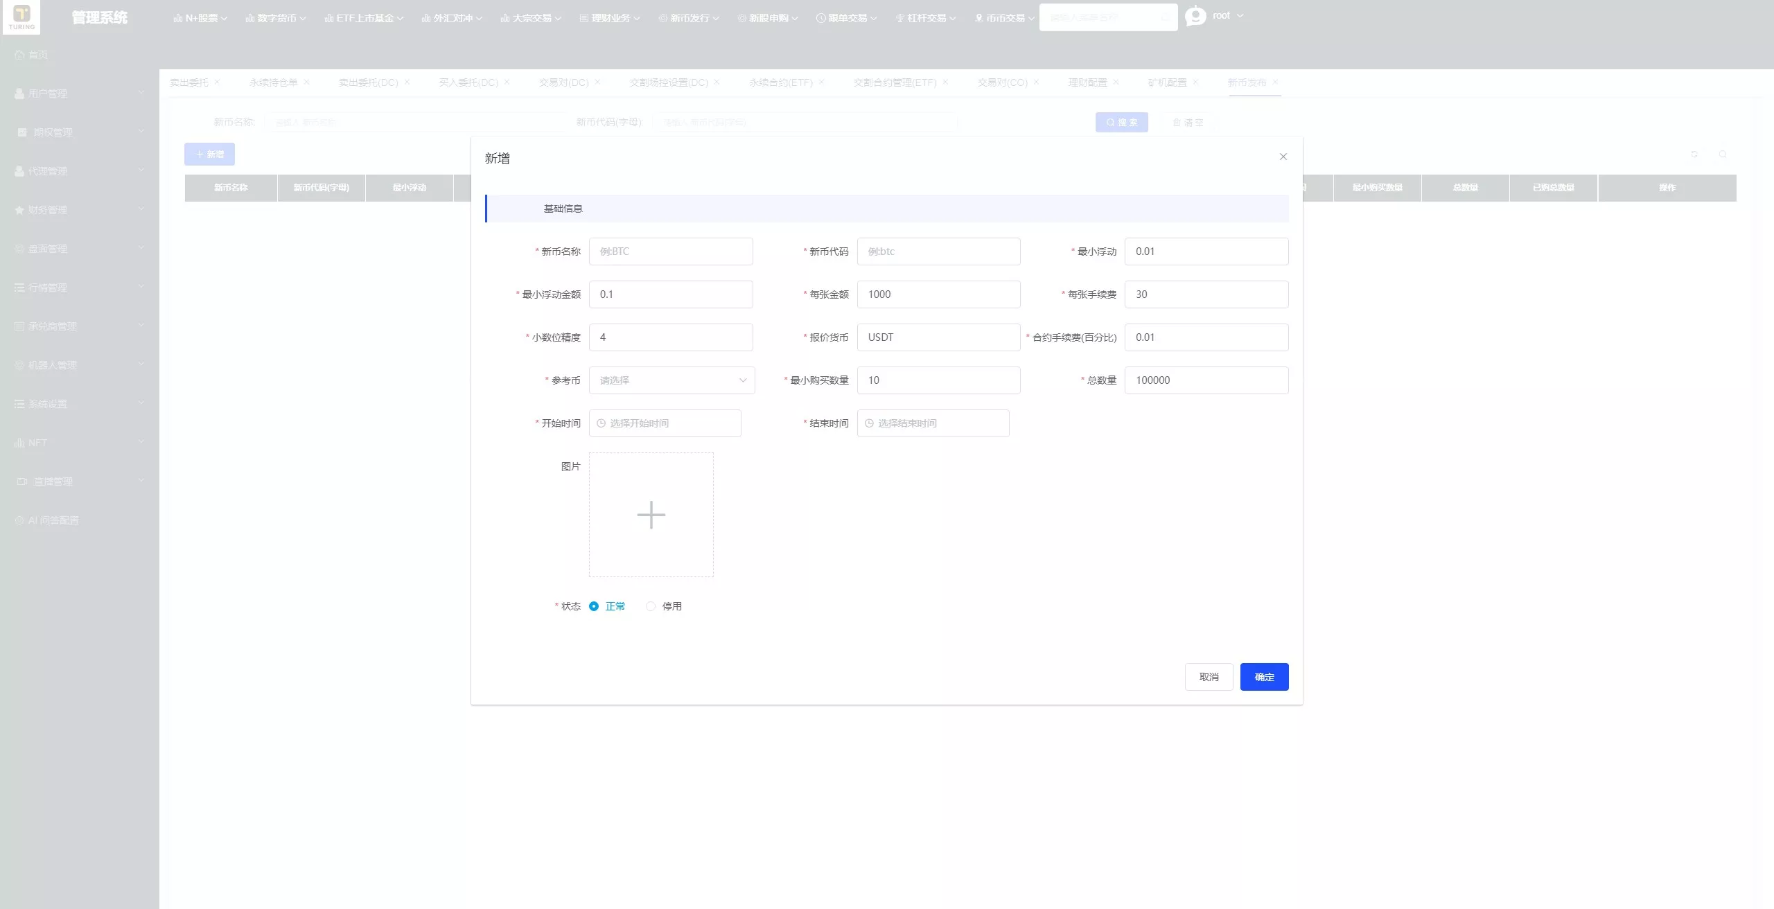This screenshot has width=1774, height=909.
Task: Click the 新币代码 input in the dialog
Action: click(x=938, y=251)
